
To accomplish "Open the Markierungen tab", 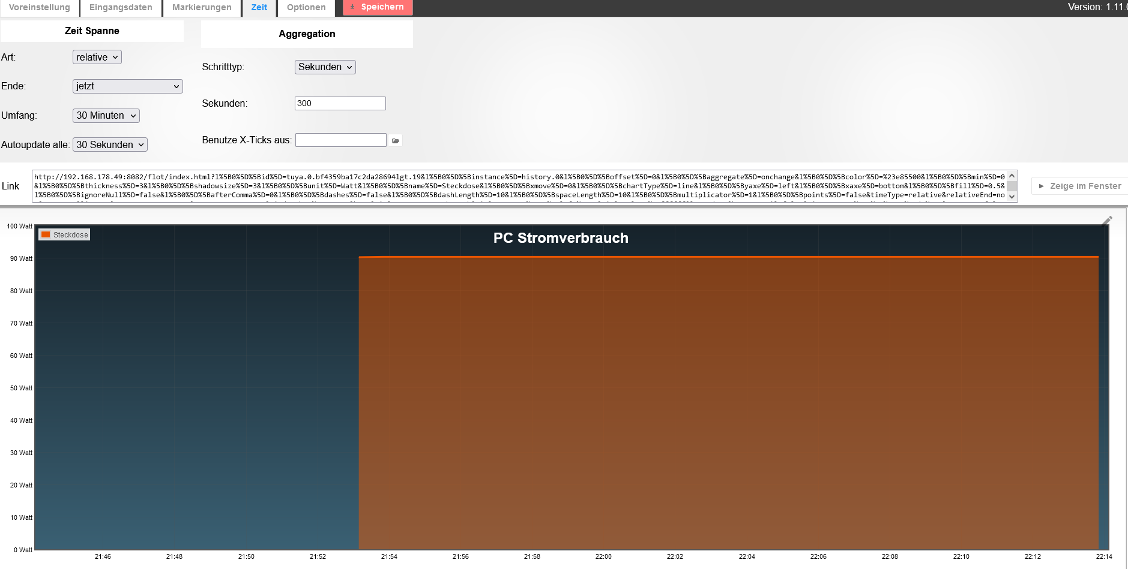I will point(202,7).
